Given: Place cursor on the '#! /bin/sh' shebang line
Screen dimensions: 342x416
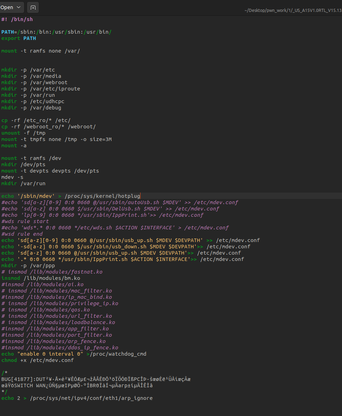Looking at the screenshot, I should point(17,19).
